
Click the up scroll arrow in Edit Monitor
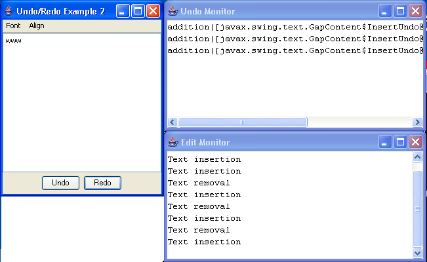click(x=417, y=157)
